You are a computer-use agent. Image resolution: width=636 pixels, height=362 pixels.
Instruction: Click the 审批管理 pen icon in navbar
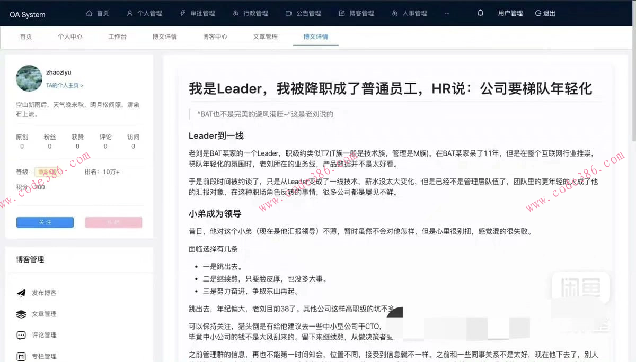(x=183, y=13)
